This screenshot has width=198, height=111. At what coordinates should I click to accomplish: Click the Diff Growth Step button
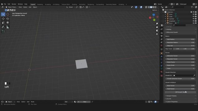pos(180,92)
